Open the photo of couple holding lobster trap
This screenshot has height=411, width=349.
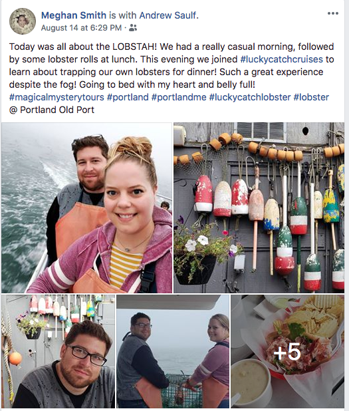point(173,351)
